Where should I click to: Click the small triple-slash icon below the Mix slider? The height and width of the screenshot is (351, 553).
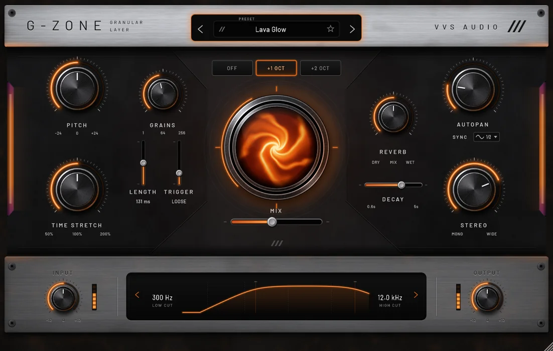(x=277, y=244)
